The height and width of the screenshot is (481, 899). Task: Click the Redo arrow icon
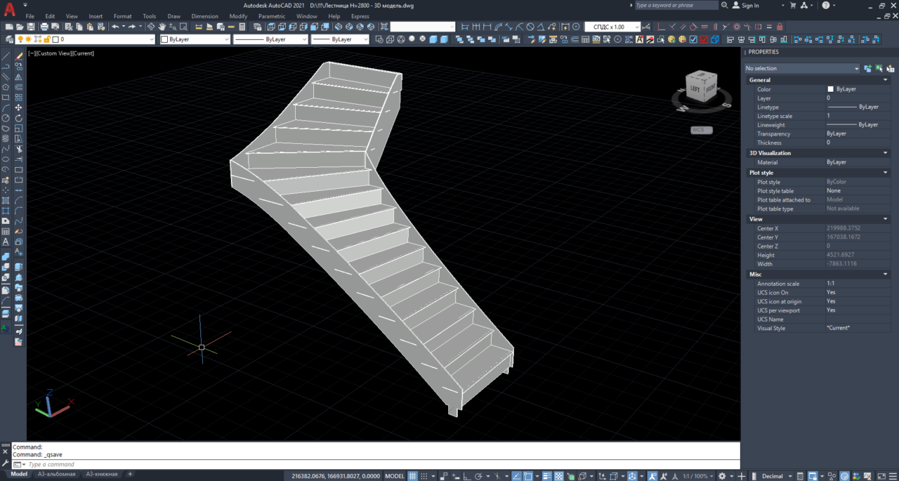coord(131,27)
